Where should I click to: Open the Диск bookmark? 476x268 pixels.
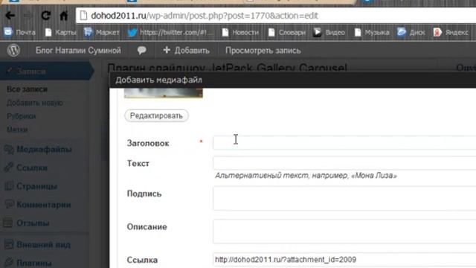(x=411, y=32)
